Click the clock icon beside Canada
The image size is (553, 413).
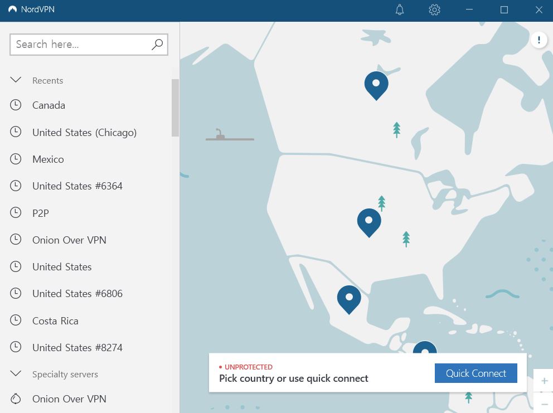(x=16, y=105)
